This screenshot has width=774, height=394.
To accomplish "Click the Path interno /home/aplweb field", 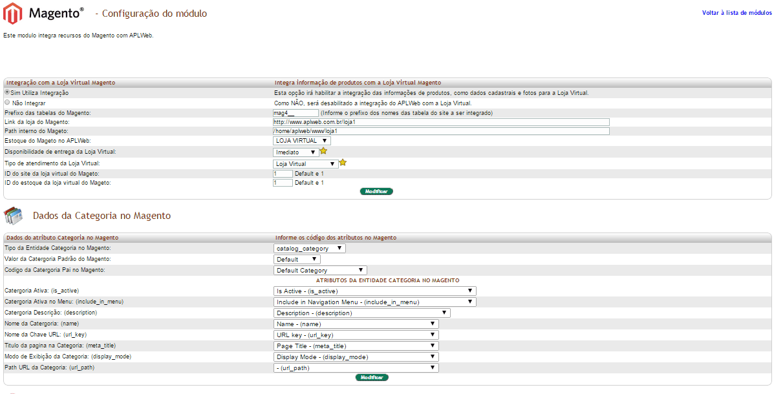I will (x=441, y=131).
